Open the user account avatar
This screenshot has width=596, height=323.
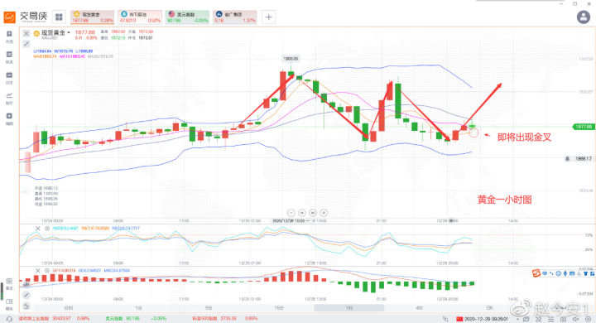click(x=584, y=17)
